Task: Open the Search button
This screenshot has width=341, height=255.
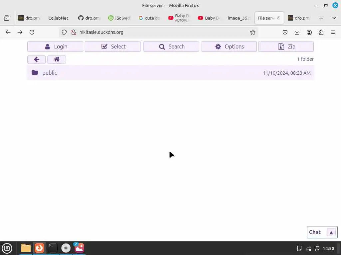Action: pyautogui.click(x=171, y=46)
